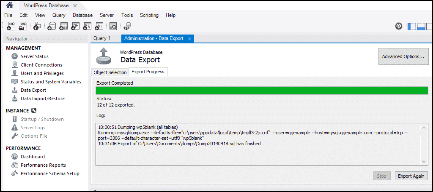Open the Database menu
The width and height of the screenshot is (433, 192).
pos(82,15)
